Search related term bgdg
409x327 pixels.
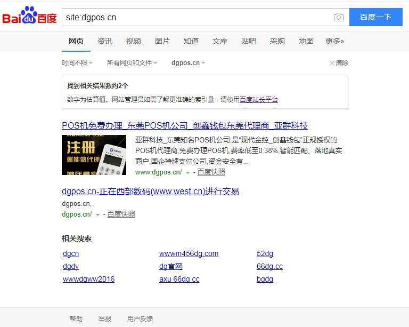click(265, 279)
